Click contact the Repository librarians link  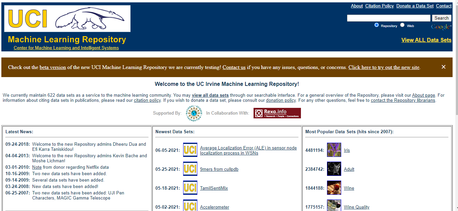(x=403, y=100)
